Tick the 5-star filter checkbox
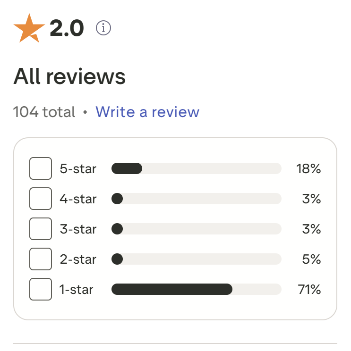The height and width of the screenshot is (351, 351). [x=41, y=168]
